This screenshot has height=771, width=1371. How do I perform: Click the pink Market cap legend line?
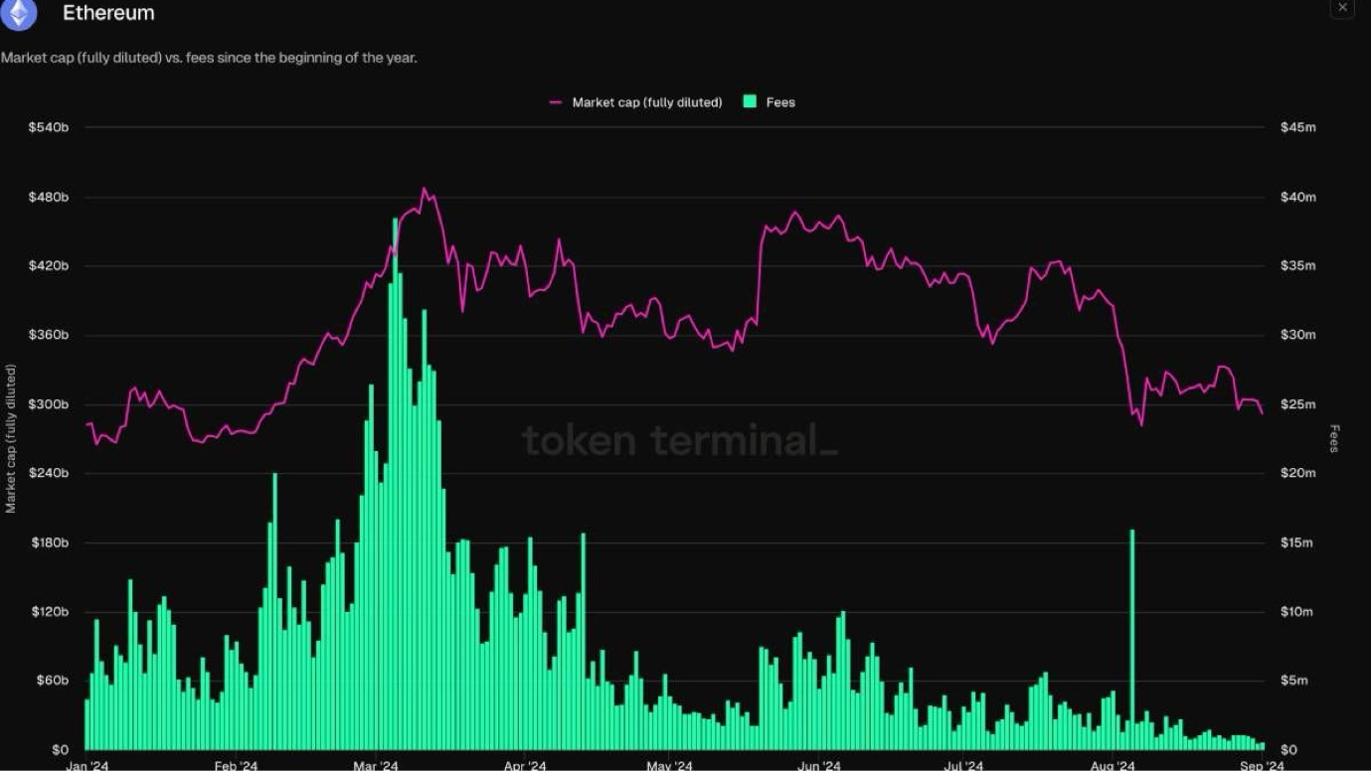[x=556, y=102]
